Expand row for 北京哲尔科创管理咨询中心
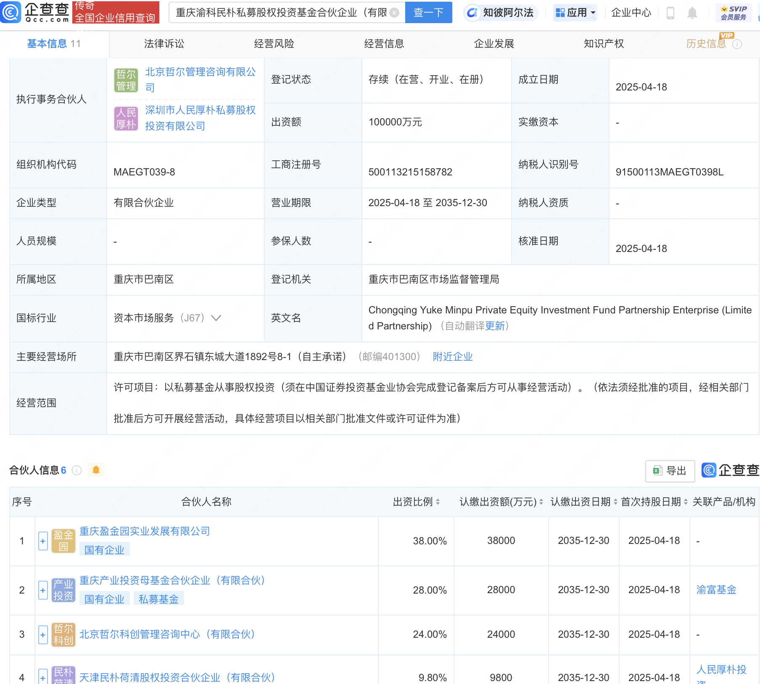760x684 pixels. (x=43, y=635)
